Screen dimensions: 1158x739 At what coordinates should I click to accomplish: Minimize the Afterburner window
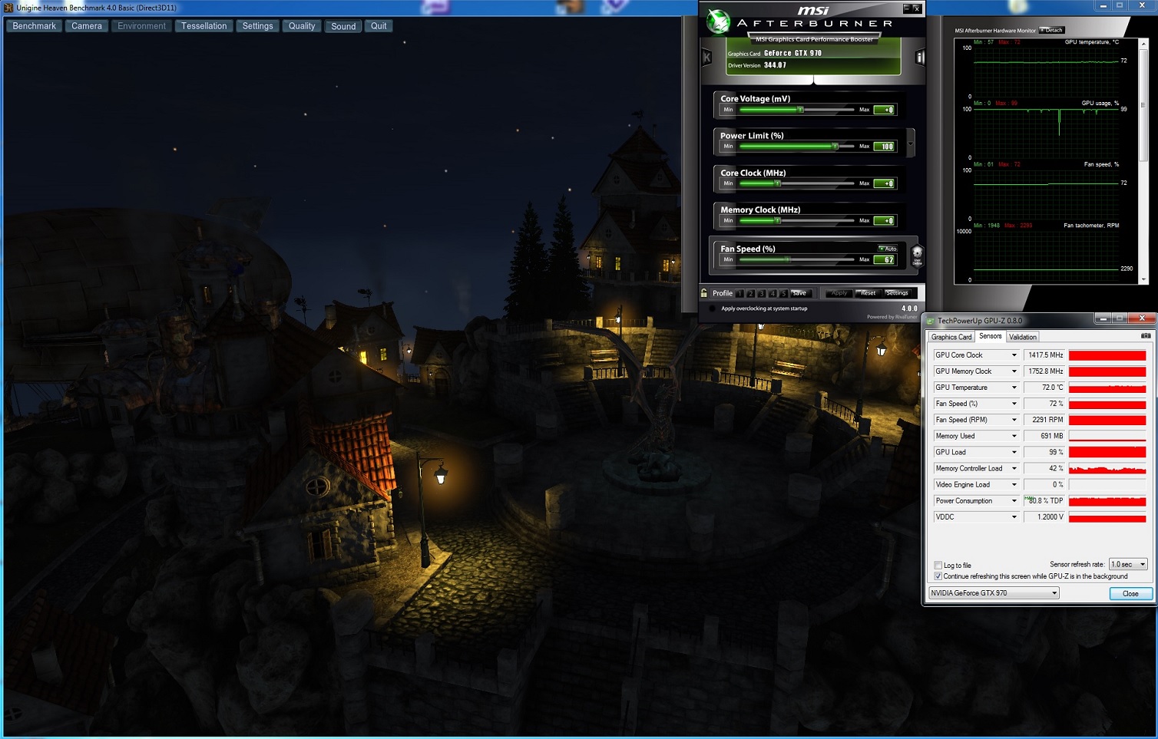907,8
